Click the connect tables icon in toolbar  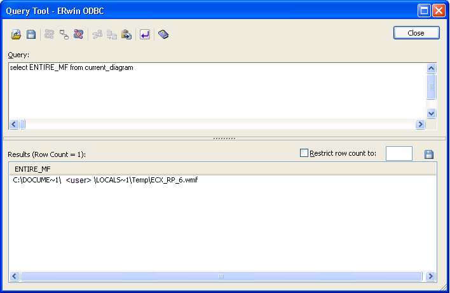coord(64,34)
